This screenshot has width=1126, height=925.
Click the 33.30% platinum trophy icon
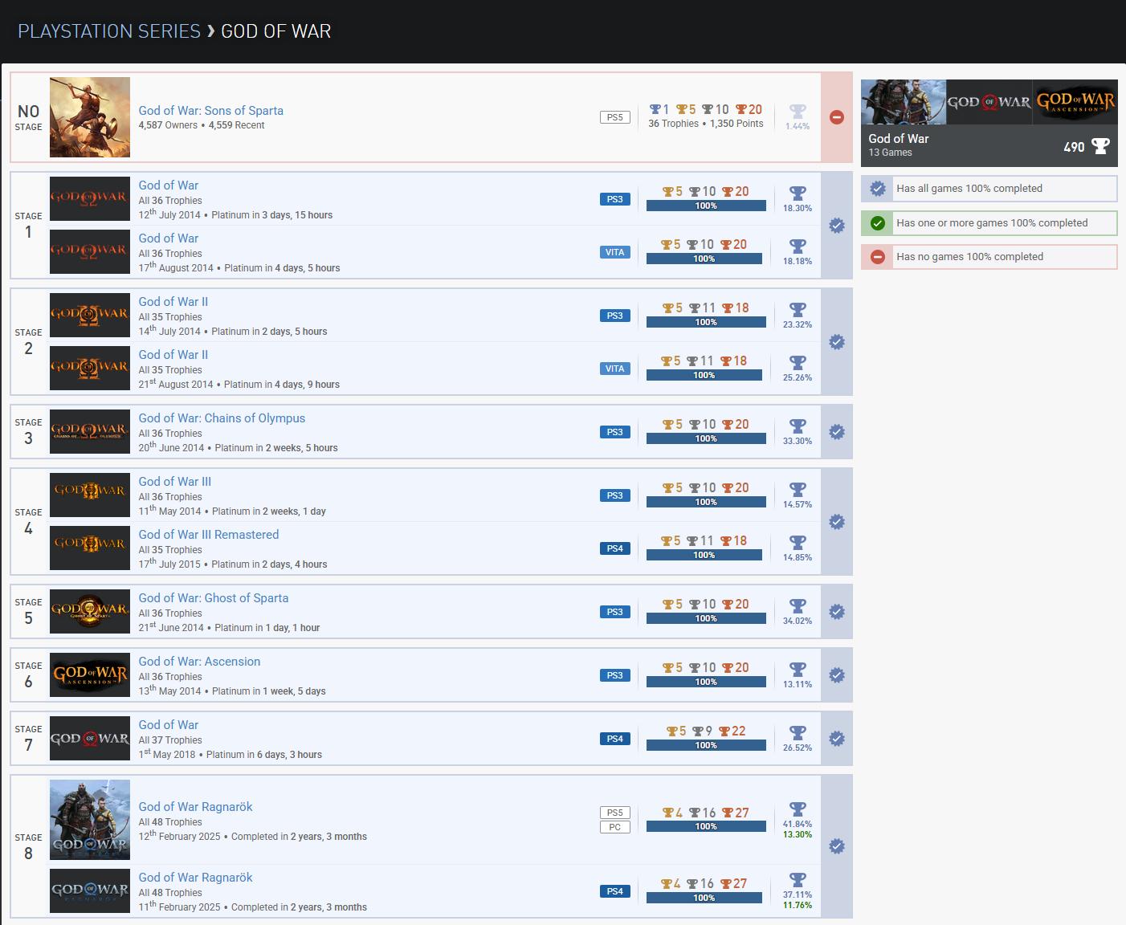[x=798, y=426]
